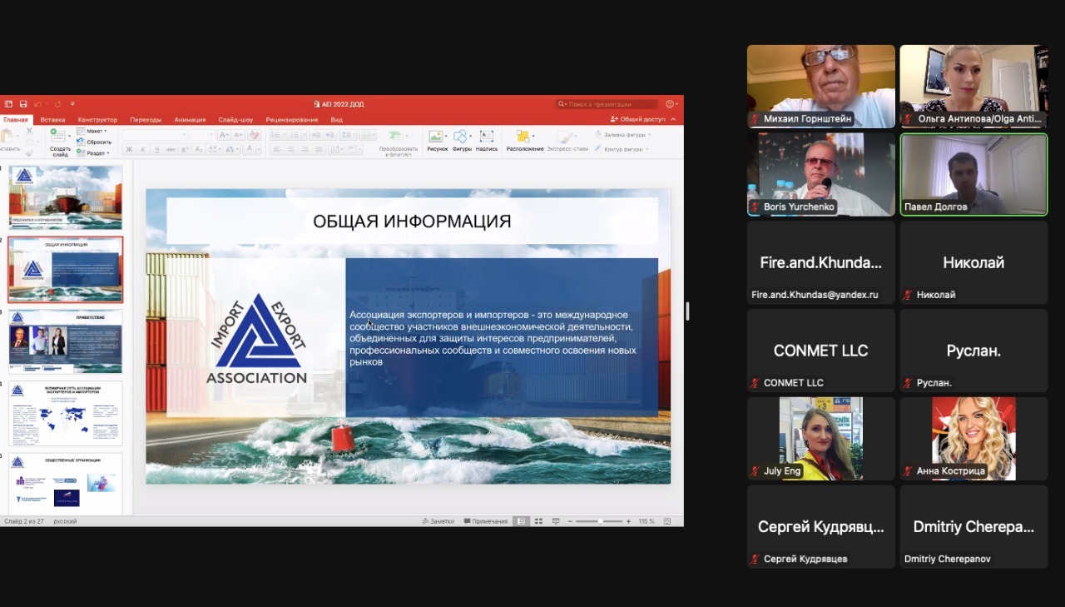
Task: Toggle subscript X₂ formatting
Action: click(199, 150)
